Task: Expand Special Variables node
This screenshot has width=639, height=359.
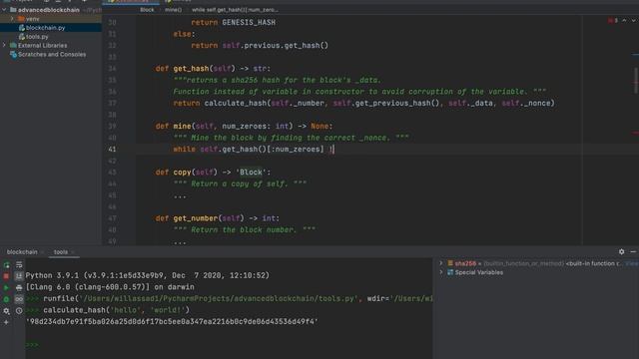Action: pos(441,272)
